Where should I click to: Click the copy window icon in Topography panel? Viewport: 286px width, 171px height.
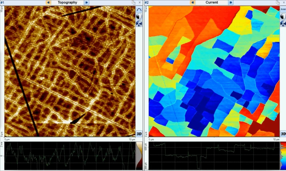coord(134,2)
